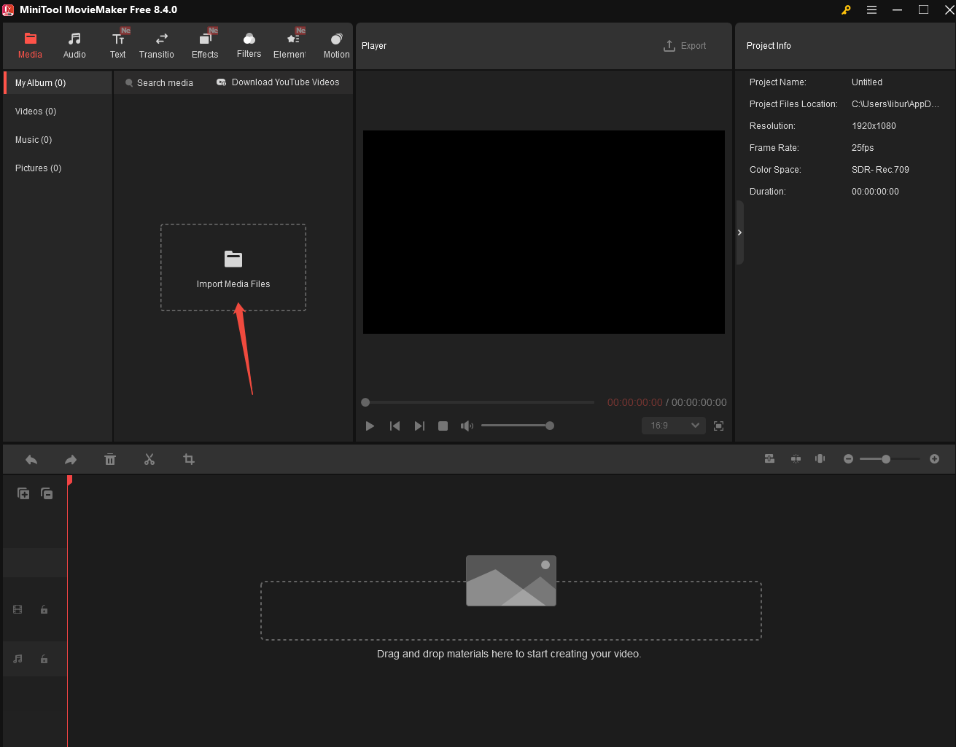Open the 16:9 aspect ratio dropdown
956x747 pixels.
click(x=672, y=426)
